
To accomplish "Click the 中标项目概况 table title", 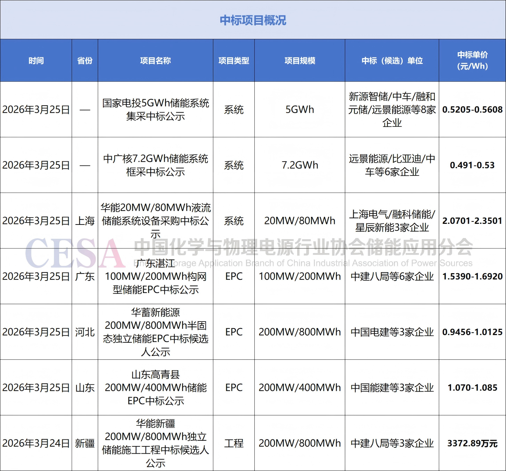I will pyautogui.click(x=253, y=20).
